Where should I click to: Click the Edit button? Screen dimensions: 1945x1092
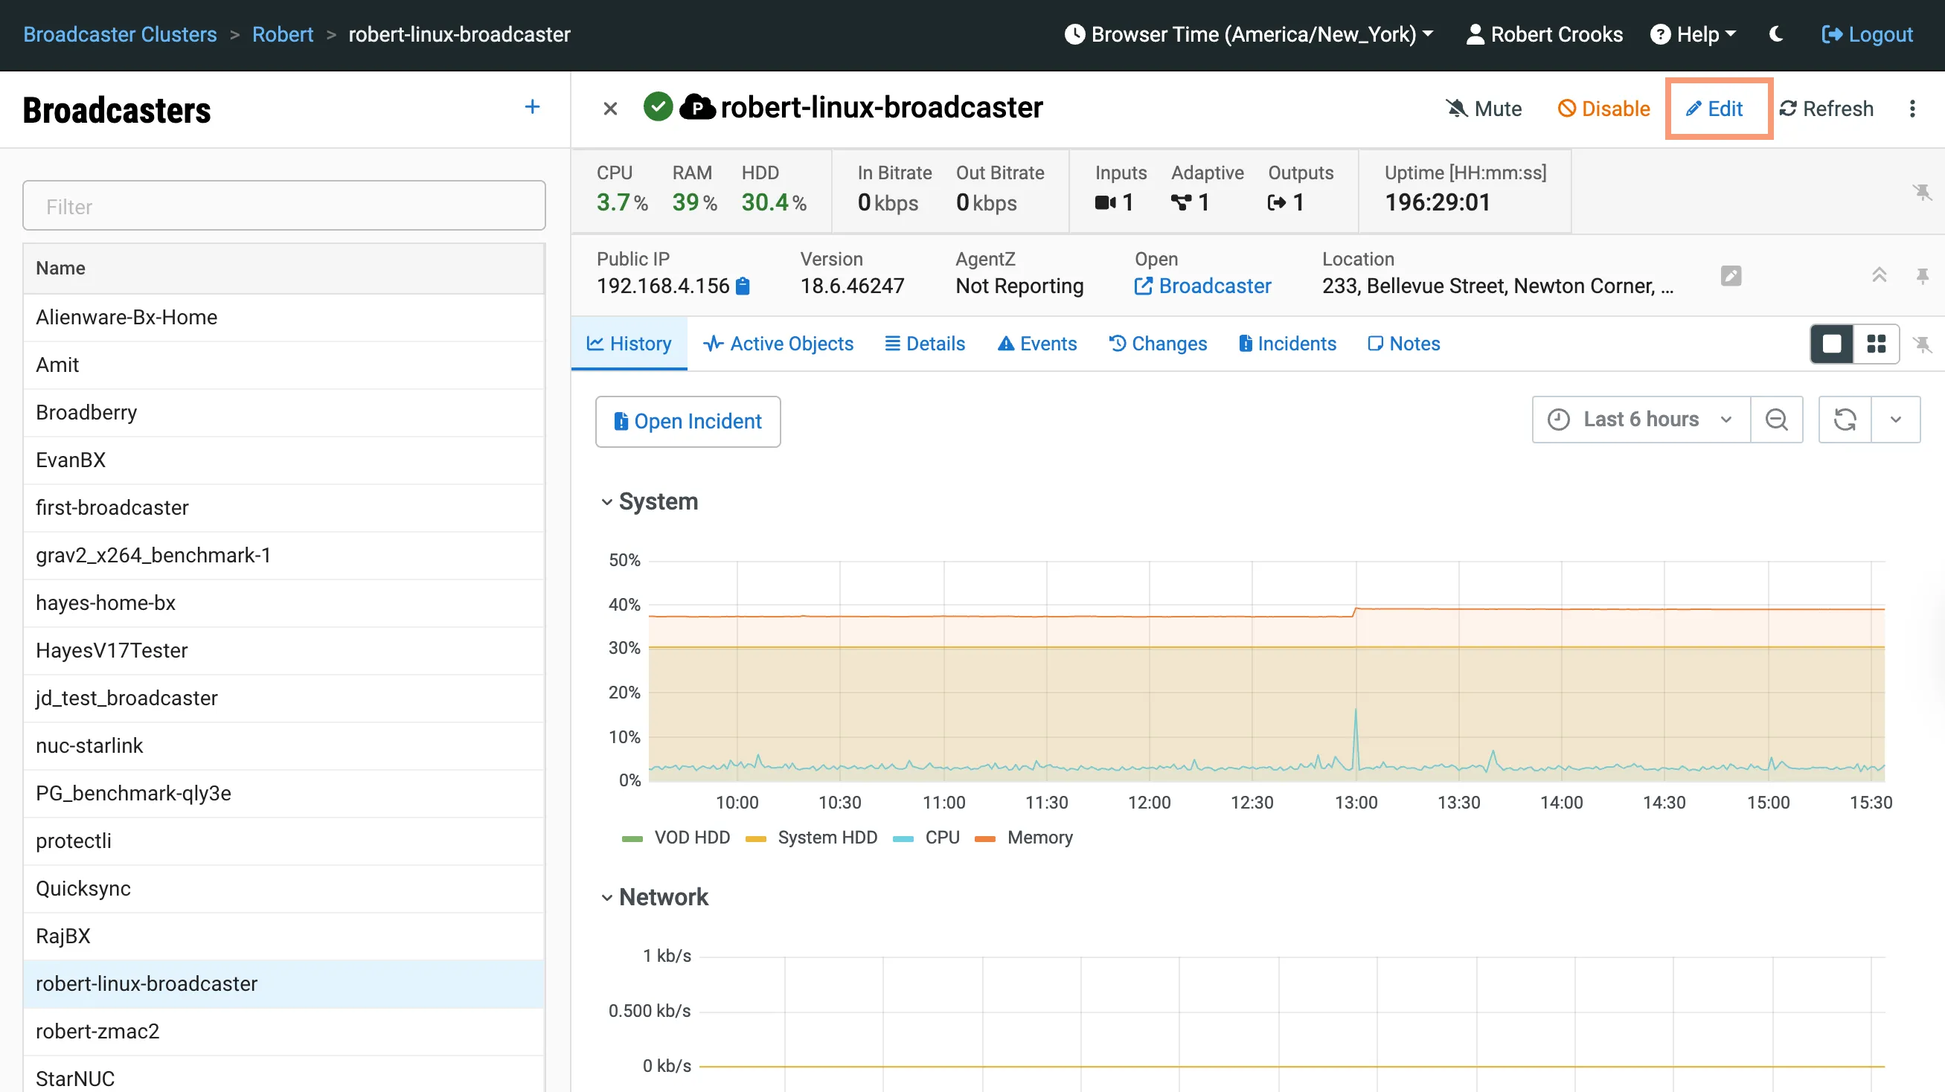(x=1715, y=109)
